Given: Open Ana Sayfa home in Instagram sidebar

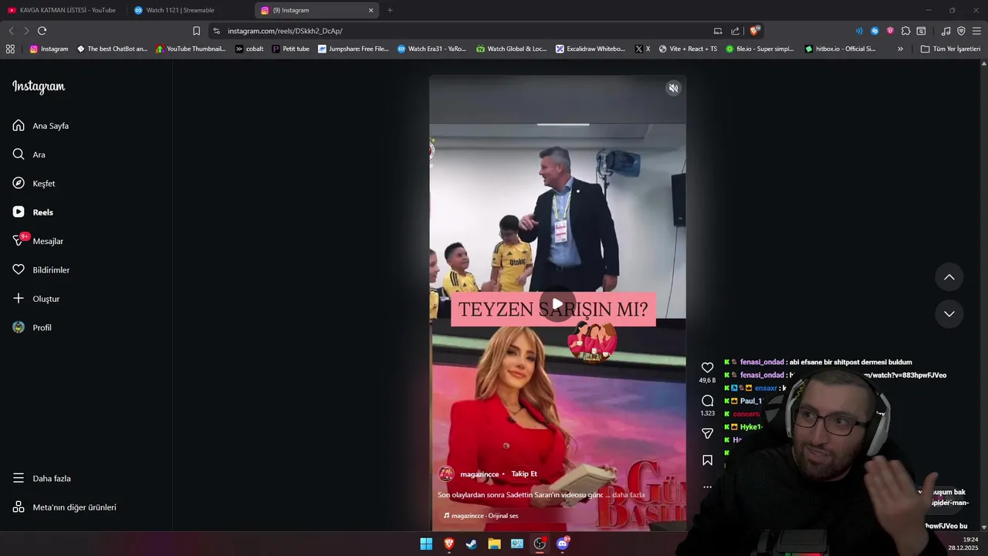Looking at the screenshot, I should pyautogui.click(x=41, y=126).
